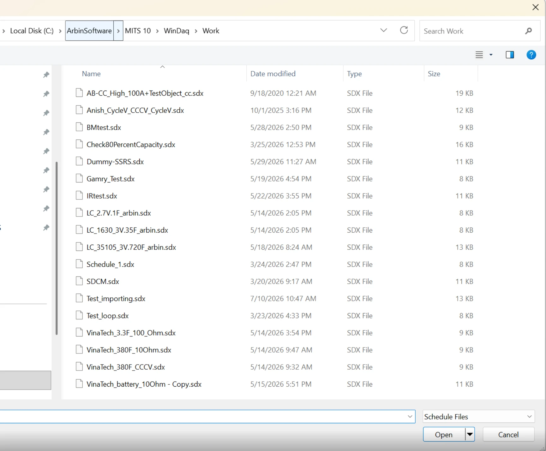Click file icon of Schedule_1.sdx
Screen dimensions: 546x451
pos(79,264)
